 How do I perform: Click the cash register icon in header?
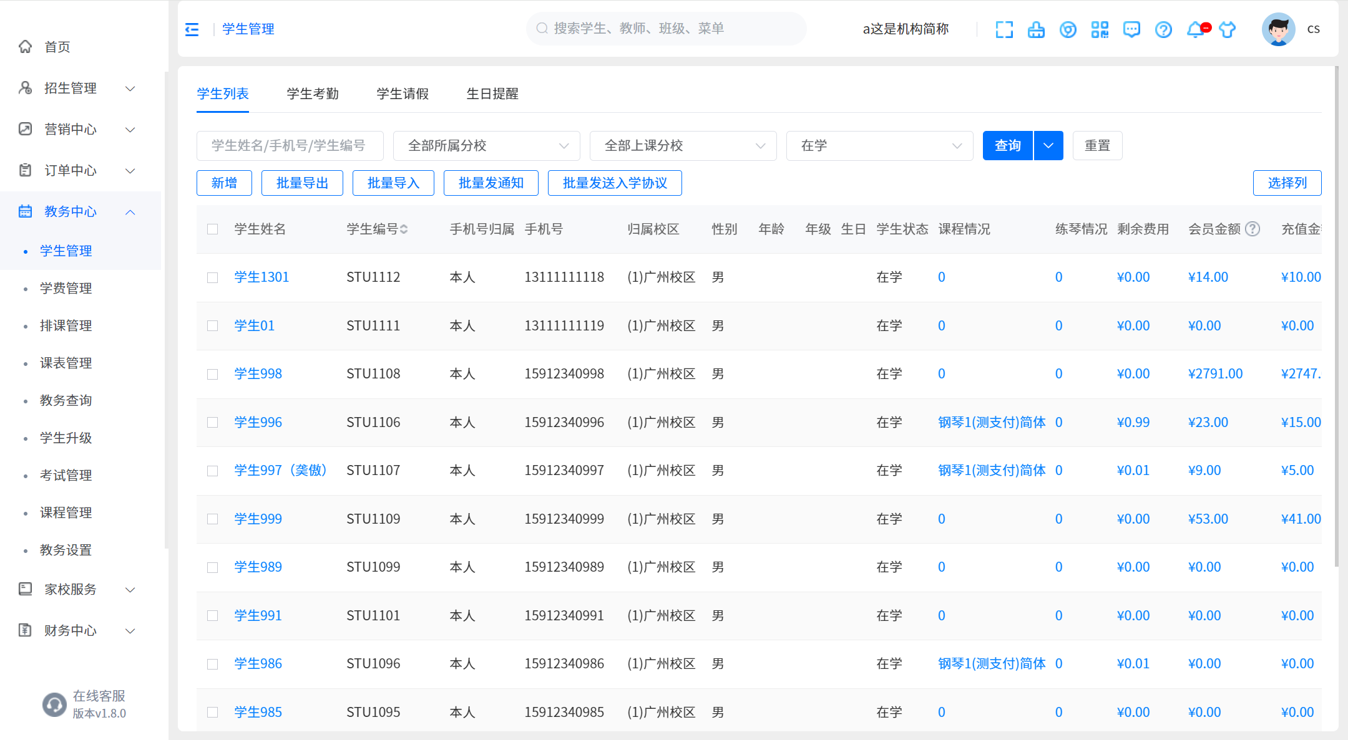[1036, 29]
